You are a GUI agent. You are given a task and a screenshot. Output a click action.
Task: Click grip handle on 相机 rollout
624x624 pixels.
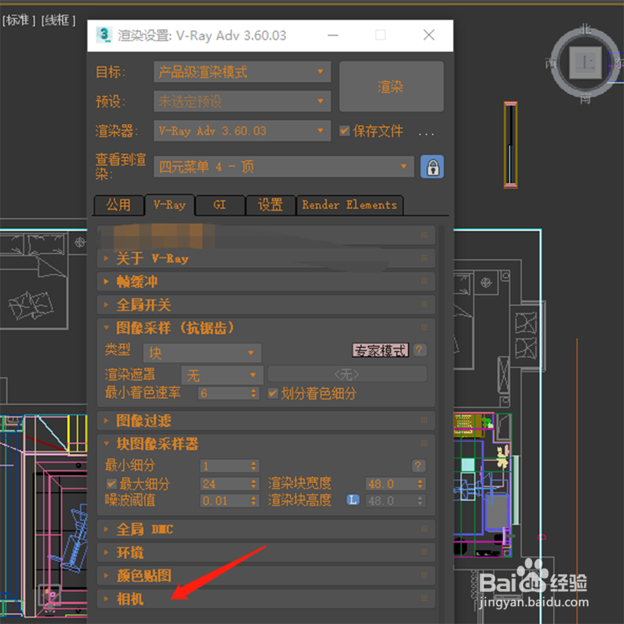pyautogui.click(x=424, y=598)
